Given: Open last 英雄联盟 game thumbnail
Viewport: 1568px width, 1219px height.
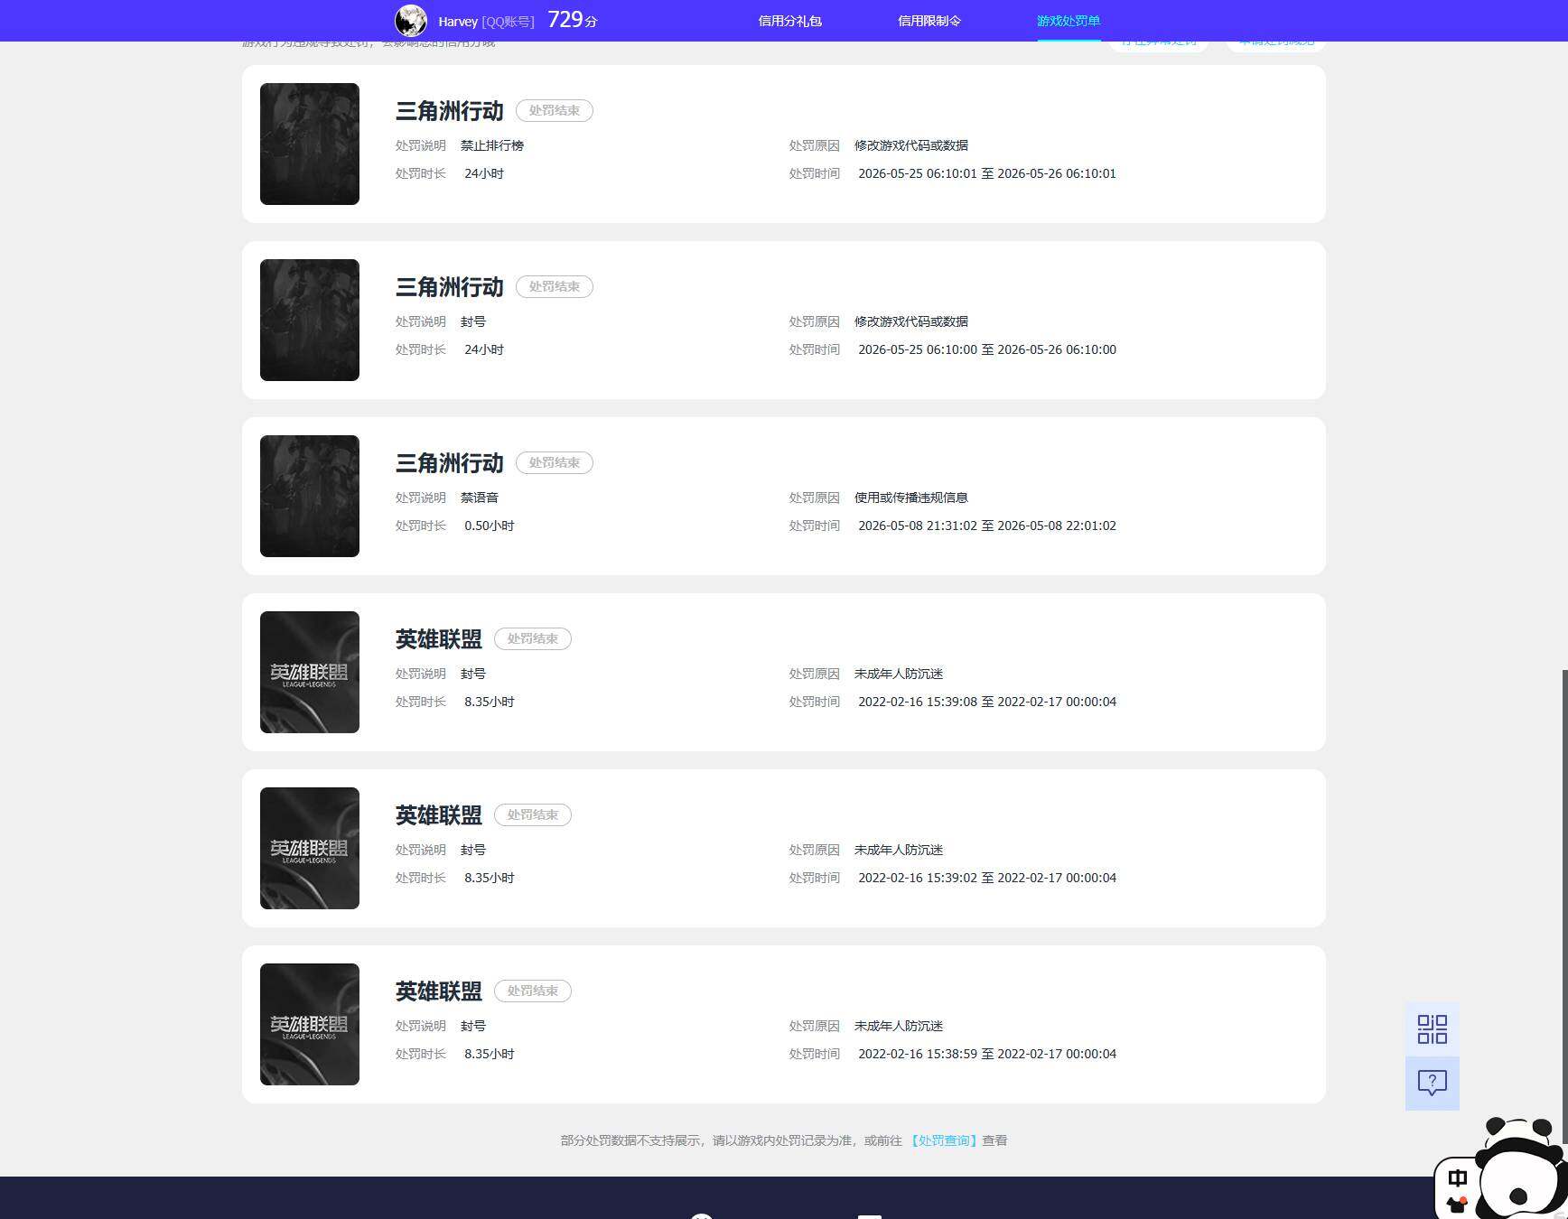Looking at the screenshot, I should [x=310, y=1024].
